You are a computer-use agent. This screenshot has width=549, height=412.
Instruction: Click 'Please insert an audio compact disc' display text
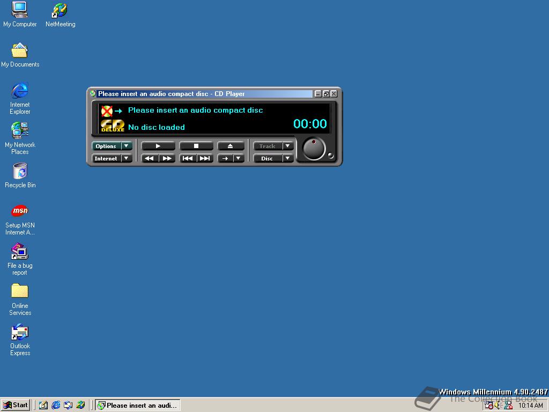tap(195, 110)
